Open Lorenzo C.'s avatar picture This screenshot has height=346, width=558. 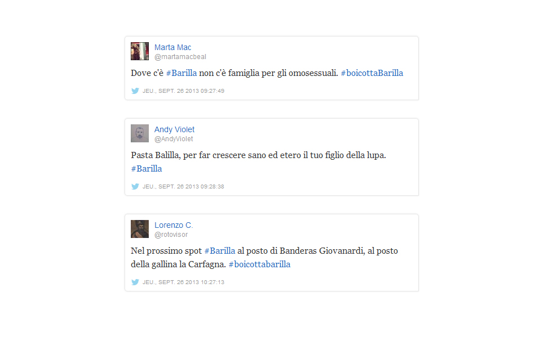pos(140,229)
